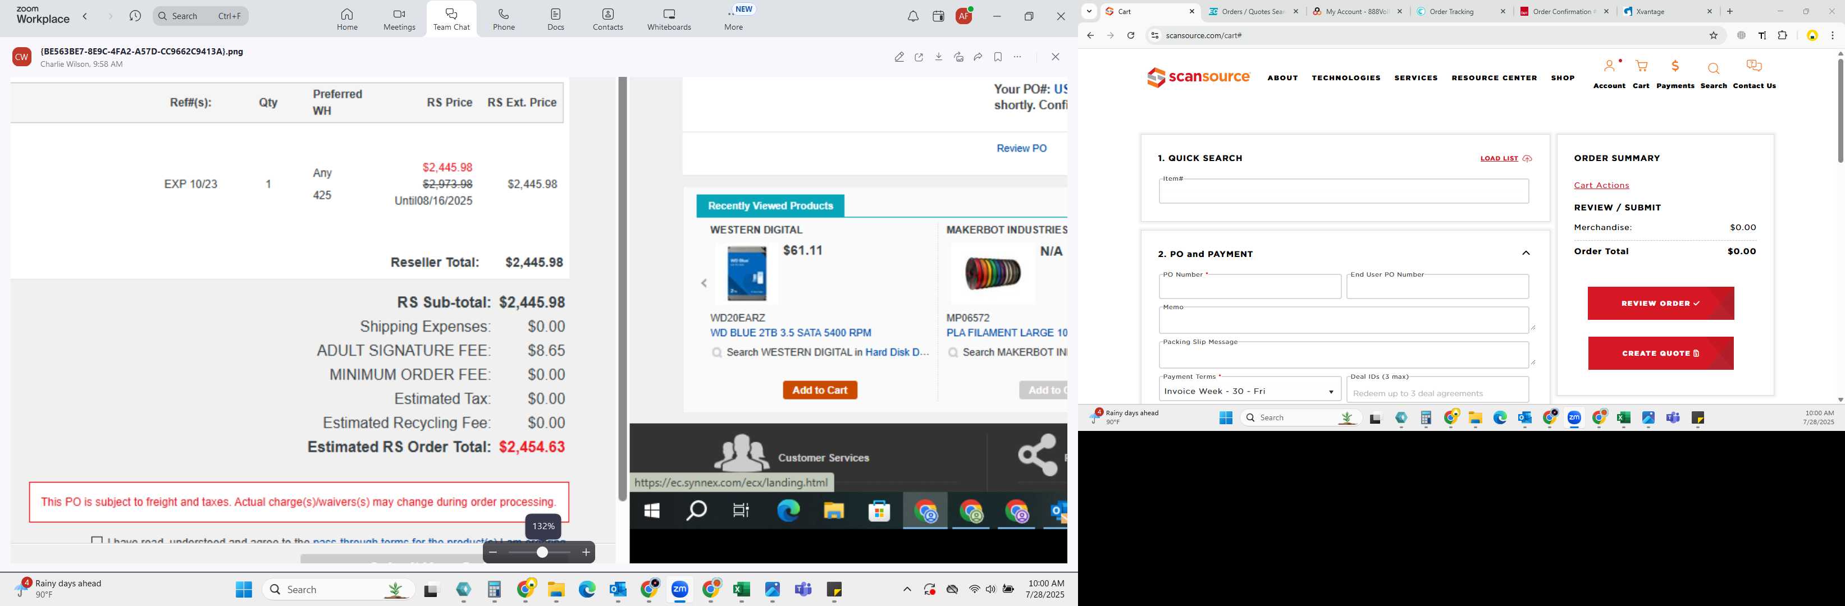Open the Wi-Fi network tray icon
Image resolution: width=1845 pixels, height=606 pixels.
974,590
